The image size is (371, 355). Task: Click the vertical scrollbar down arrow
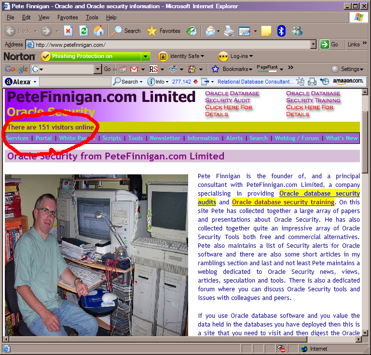365,333
